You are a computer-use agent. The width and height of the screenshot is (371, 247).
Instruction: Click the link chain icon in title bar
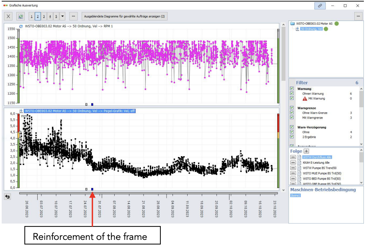319,6
